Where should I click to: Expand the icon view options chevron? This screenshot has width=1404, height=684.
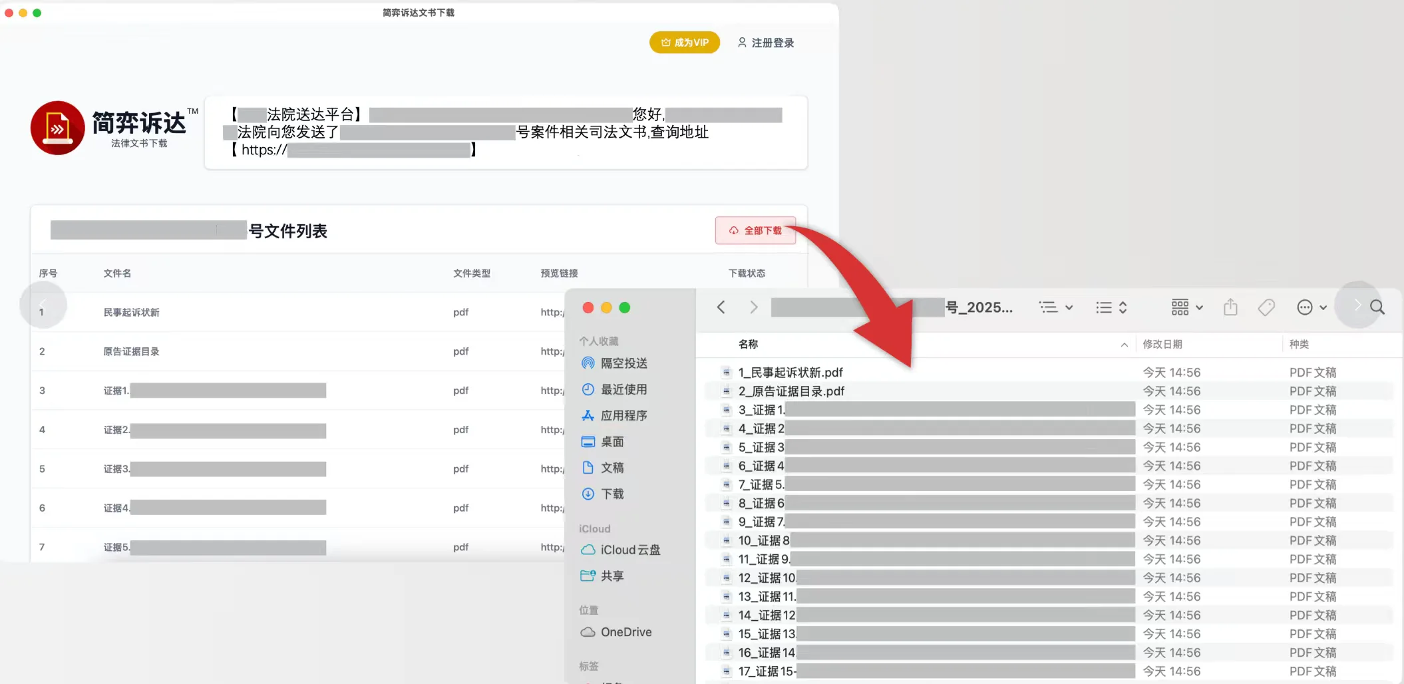[1200, 307]
